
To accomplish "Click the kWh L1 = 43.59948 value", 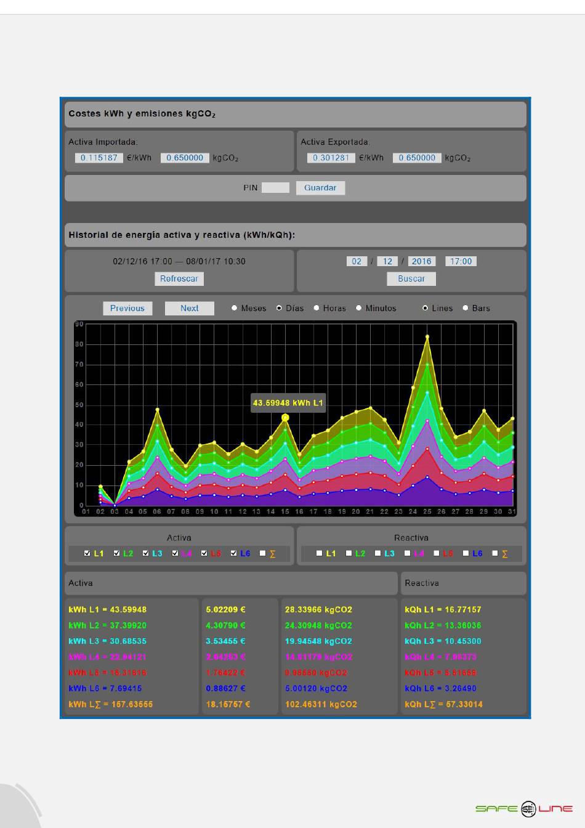I will point(108,609).
